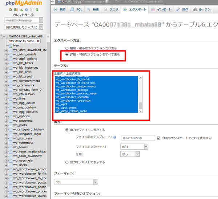This screenshot has height=199, width=218.
Task: Click the New table icon in tree
Action: click(11, 46)
